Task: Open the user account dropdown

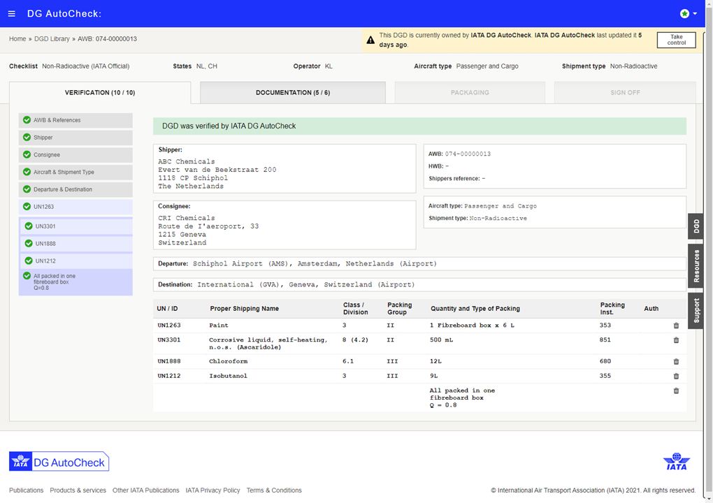Action: click(689, 14)
